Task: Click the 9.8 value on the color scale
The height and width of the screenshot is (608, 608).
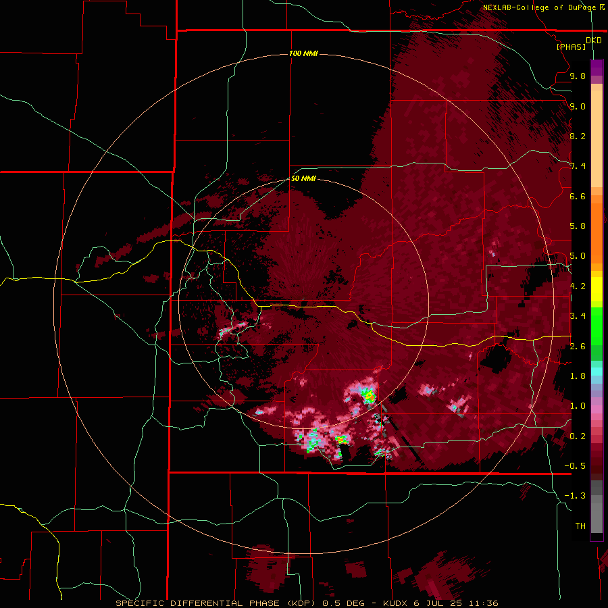Action: (x=578, y=76)
